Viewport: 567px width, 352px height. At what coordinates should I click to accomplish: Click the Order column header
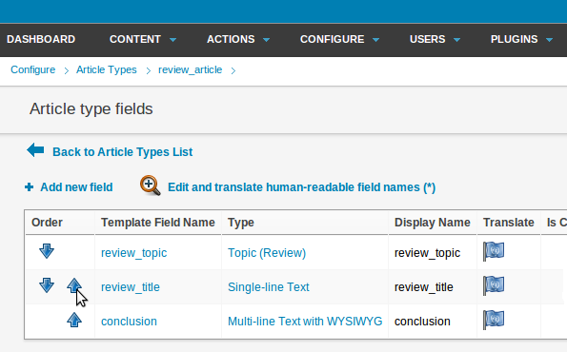(x=47, y=223)
